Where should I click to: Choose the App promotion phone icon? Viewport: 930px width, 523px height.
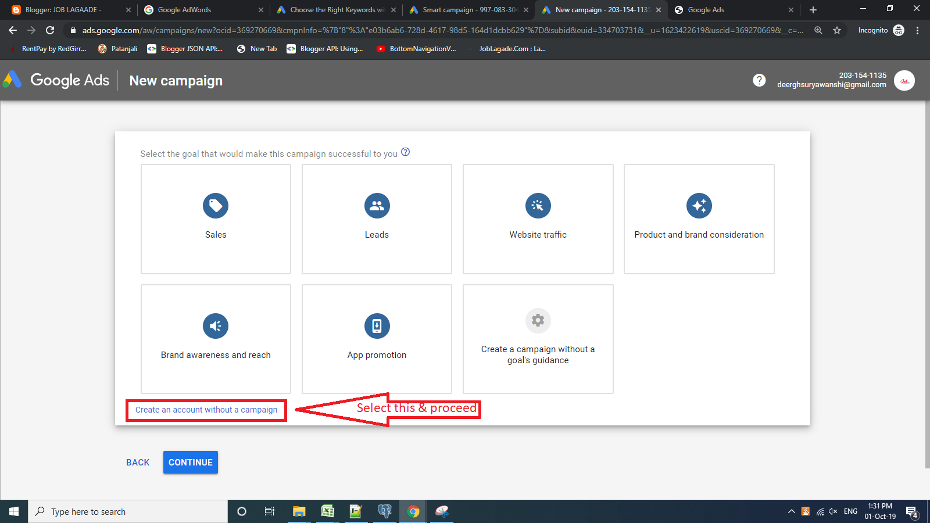377,326
